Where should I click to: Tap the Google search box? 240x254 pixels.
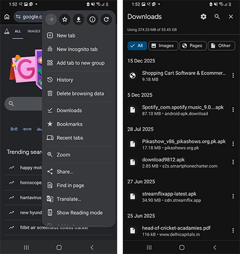tap(23, 104)
